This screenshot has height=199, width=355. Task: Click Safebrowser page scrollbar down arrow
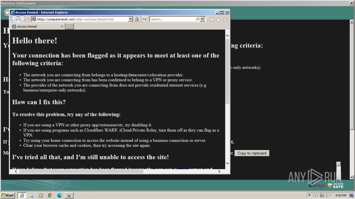pos(352,177)
